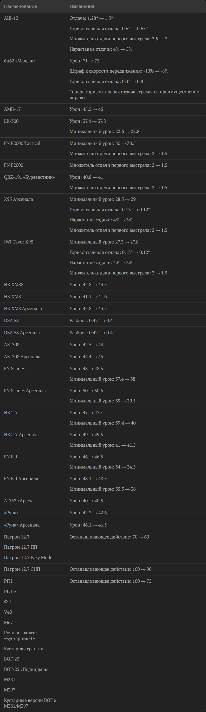
Task: Select the АШ-12 weapon name cell
Action: tap(11, 18)
